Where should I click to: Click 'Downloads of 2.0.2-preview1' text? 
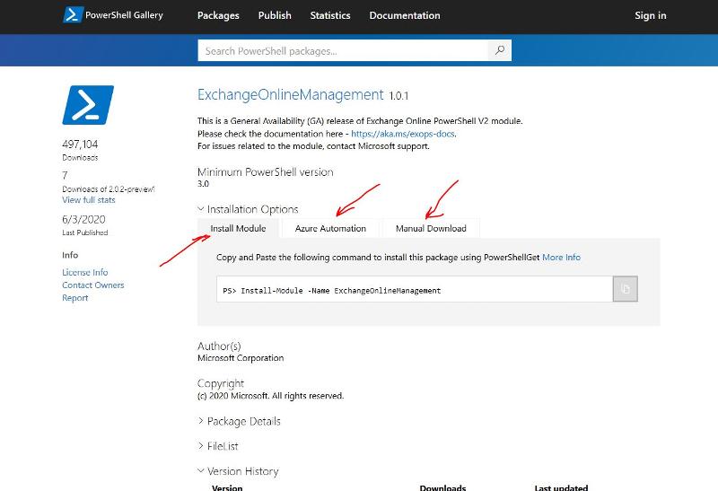[x=109, y=189]
